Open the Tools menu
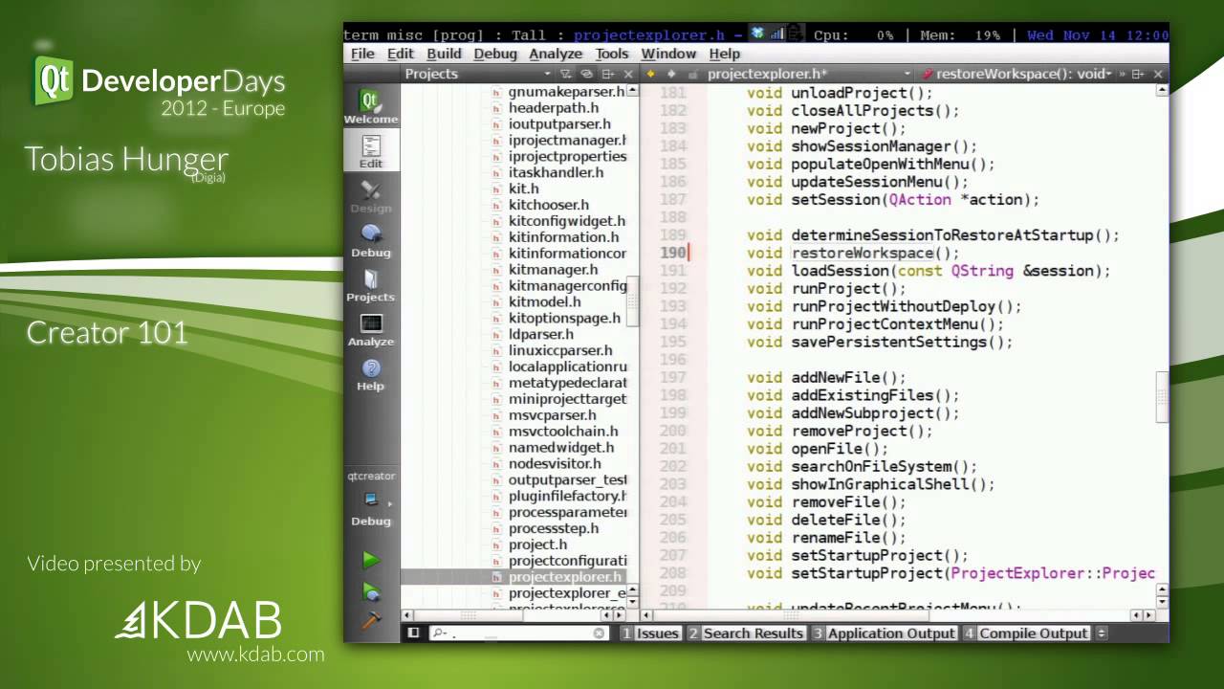The height and width of the screenshot is (689, 1224). tap(612, 54)
